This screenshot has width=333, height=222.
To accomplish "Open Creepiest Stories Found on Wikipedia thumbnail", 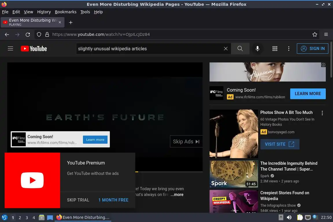I will pyautogui.click(x=234, y=201).
